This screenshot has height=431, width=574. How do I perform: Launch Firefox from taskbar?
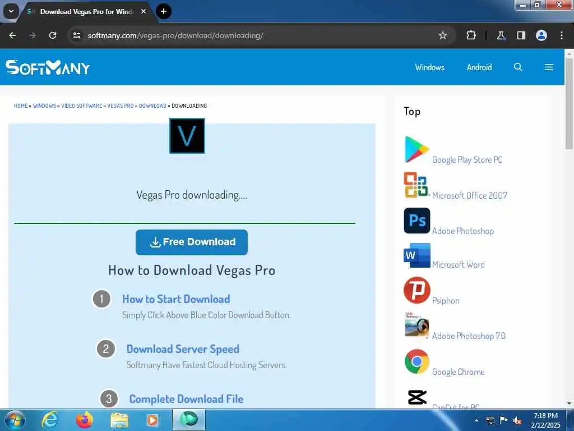click(x=84, y=420)
